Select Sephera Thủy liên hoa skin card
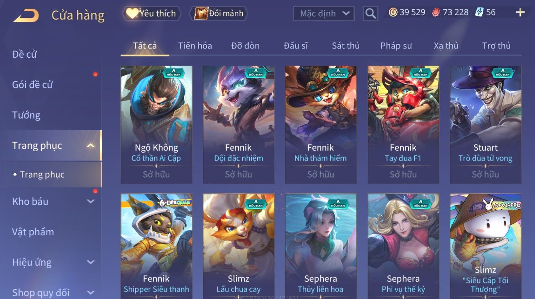 tap(321, 246)
